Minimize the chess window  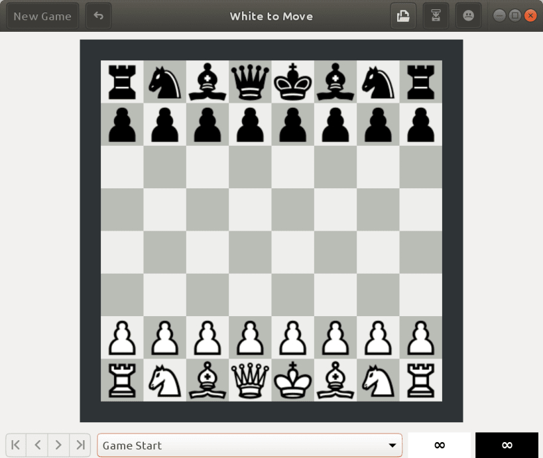pos(499,16)
